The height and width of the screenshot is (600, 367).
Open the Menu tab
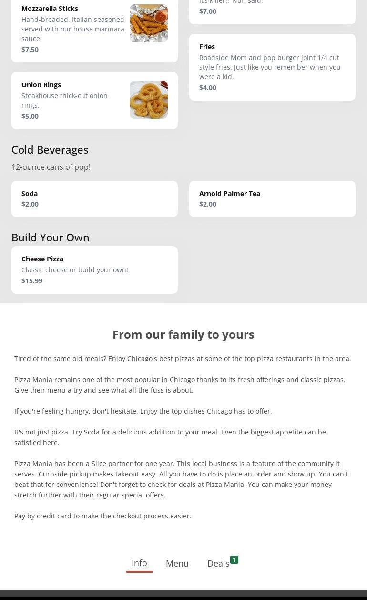click(177, 563)
